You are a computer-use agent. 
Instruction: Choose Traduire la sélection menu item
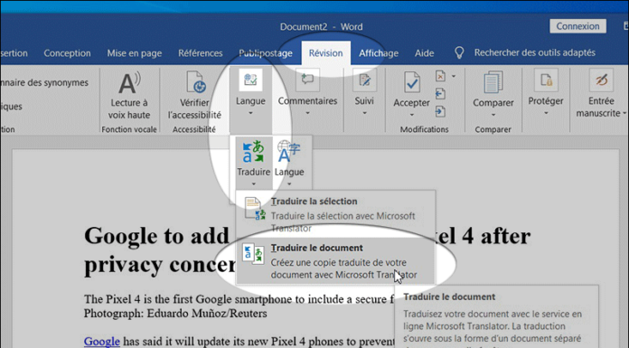pos(335,214)
